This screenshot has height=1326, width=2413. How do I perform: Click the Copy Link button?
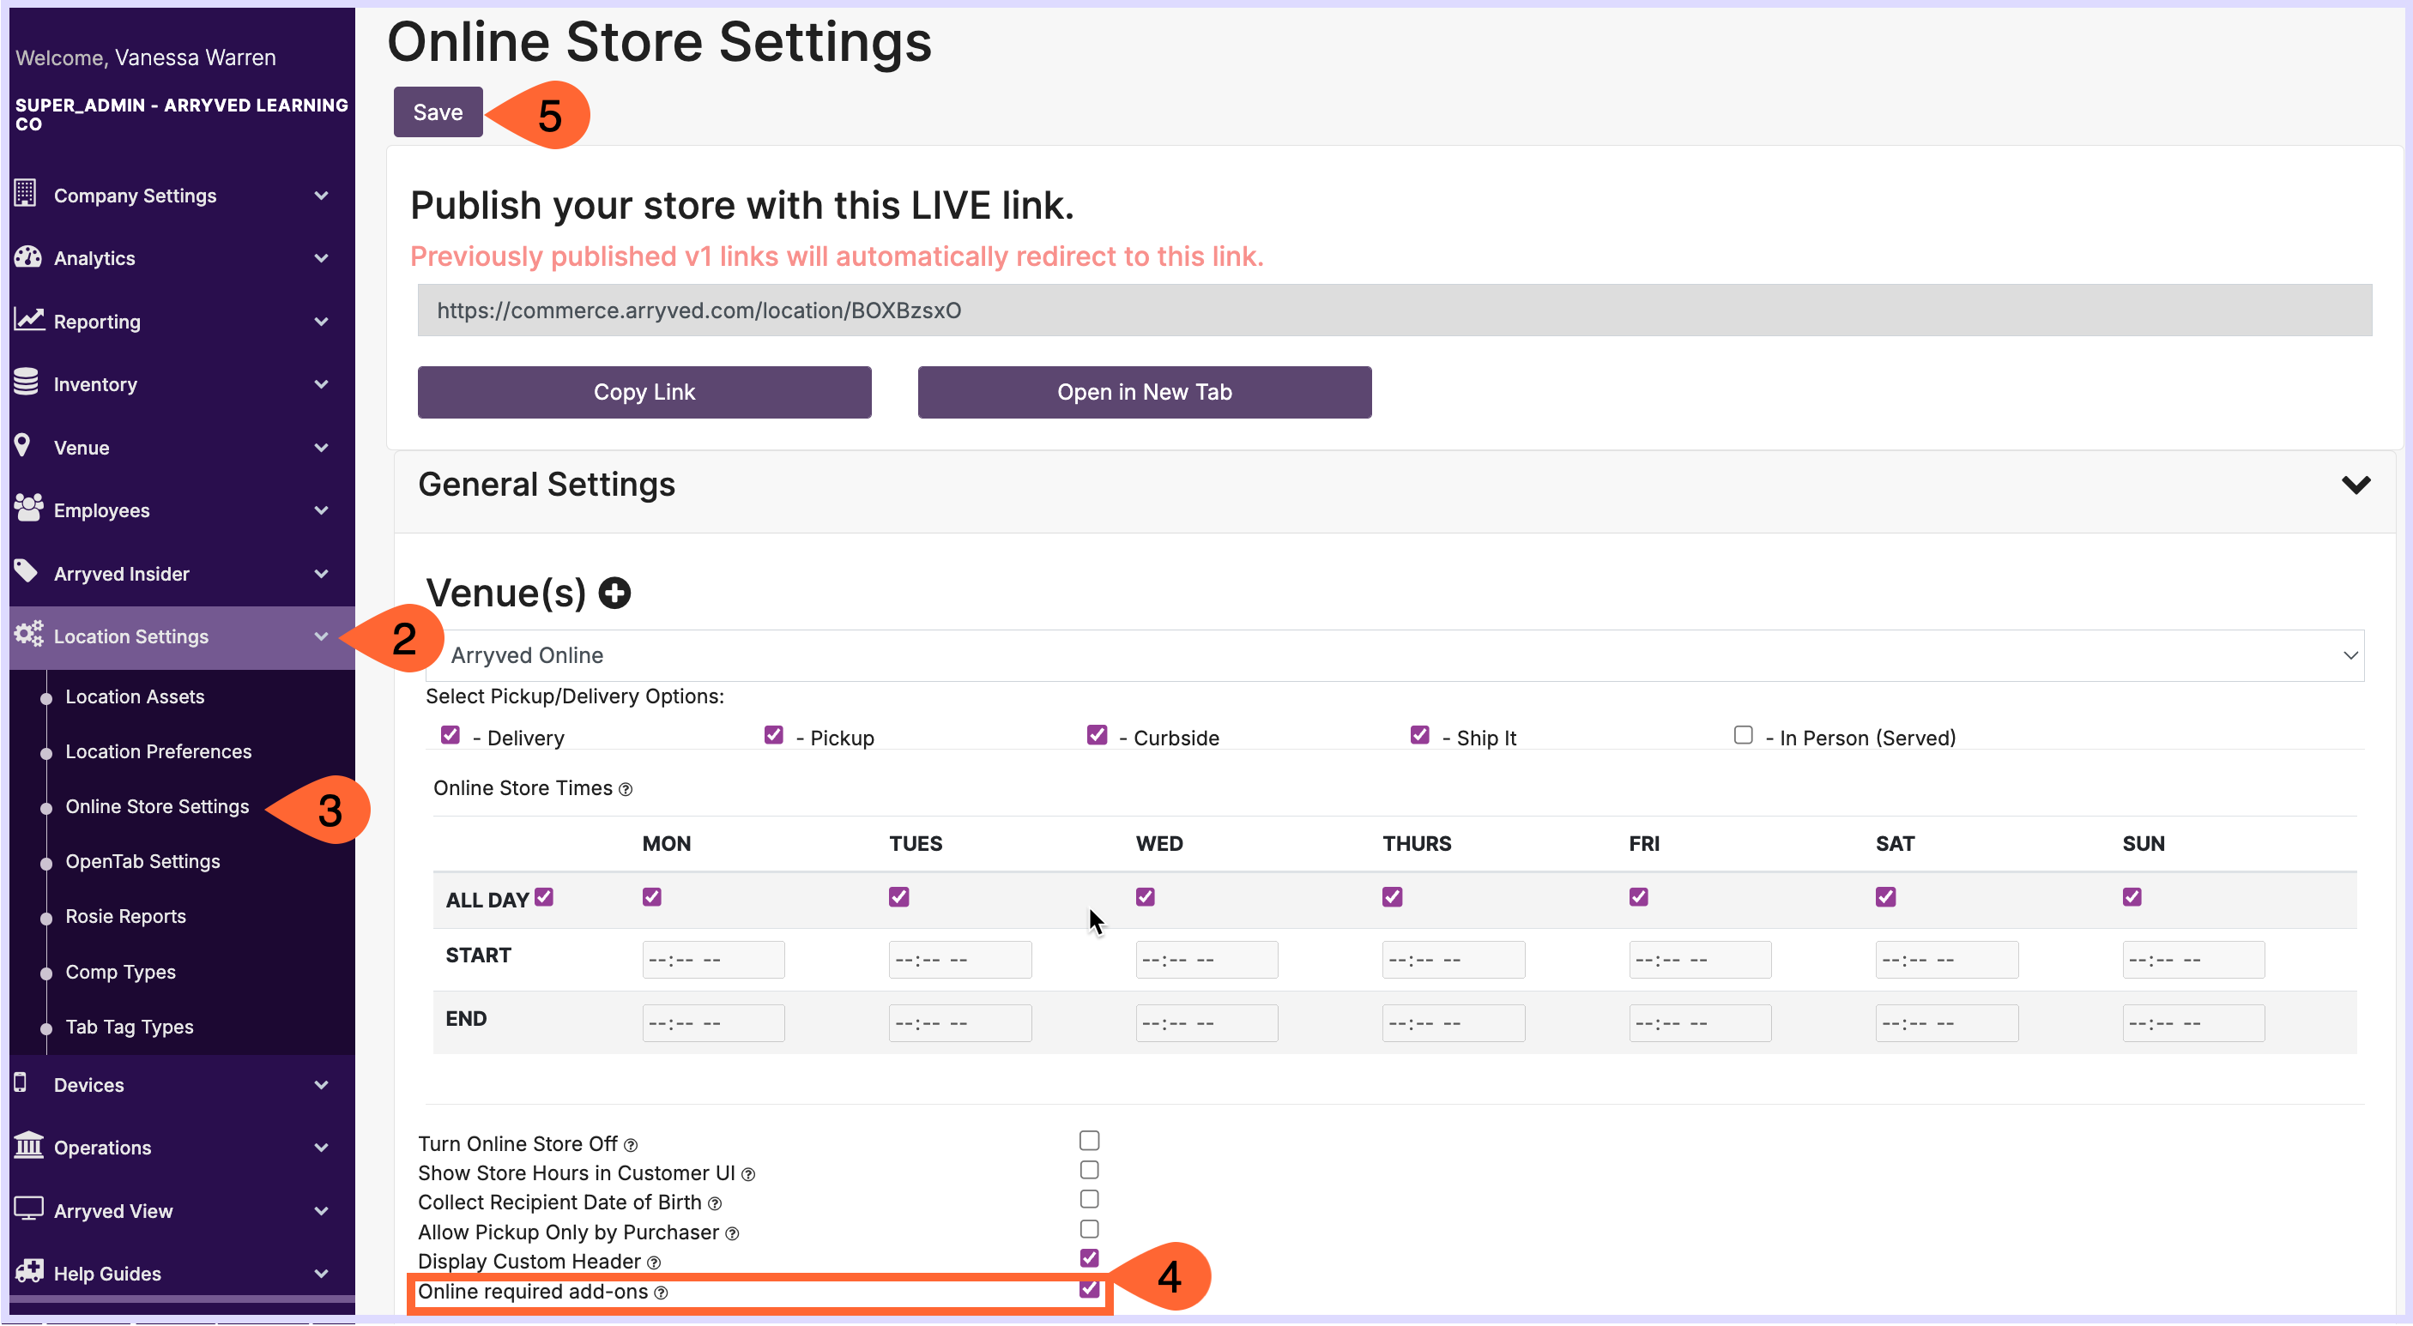[644, 392]
